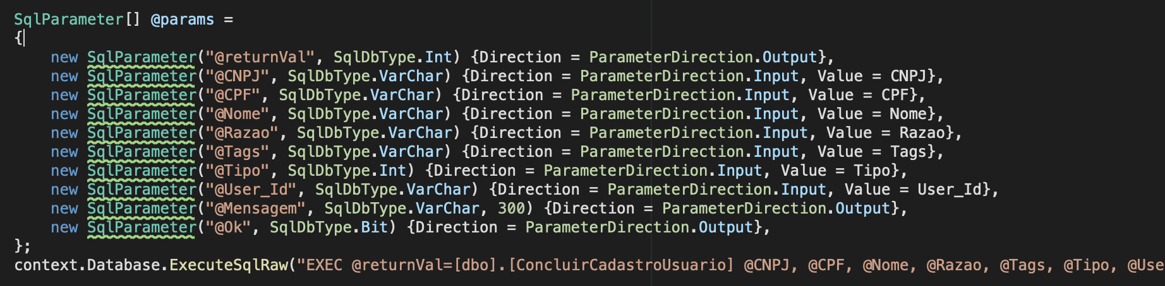Click the "@Ok" string literal
Screen dimensions: 1165x286
point(229,227)
